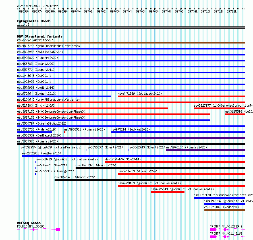Click nsv3333736 (Audano2019) label

(x=37, y=129)
